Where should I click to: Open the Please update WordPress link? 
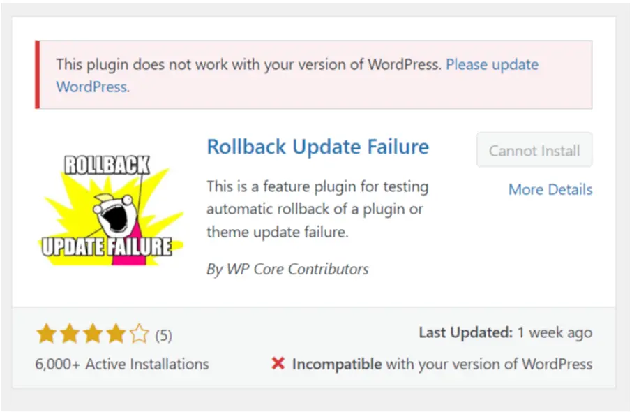pos(492,64)
